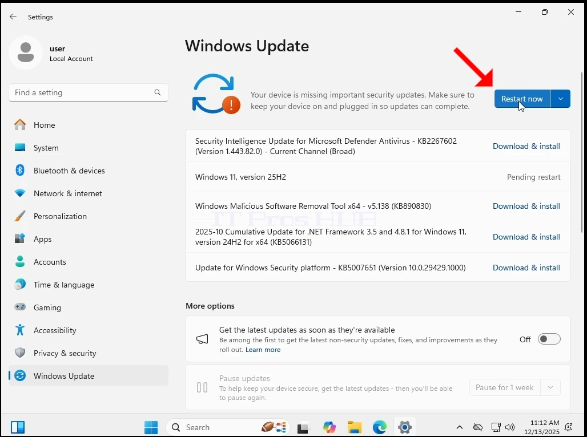Launch Microsoft Edge from the taskbar
Image resolution: width=587 pixels, height=437 pixels.
point(380,427)
